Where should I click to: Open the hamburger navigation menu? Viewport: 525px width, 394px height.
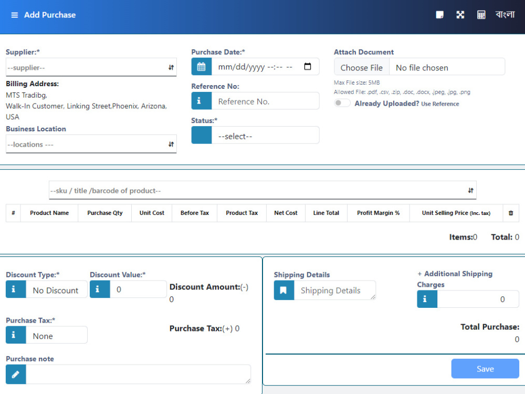14,15
